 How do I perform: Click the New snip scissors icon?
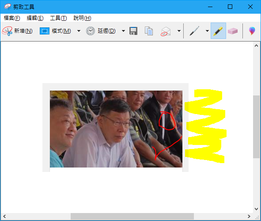(7, 31)
